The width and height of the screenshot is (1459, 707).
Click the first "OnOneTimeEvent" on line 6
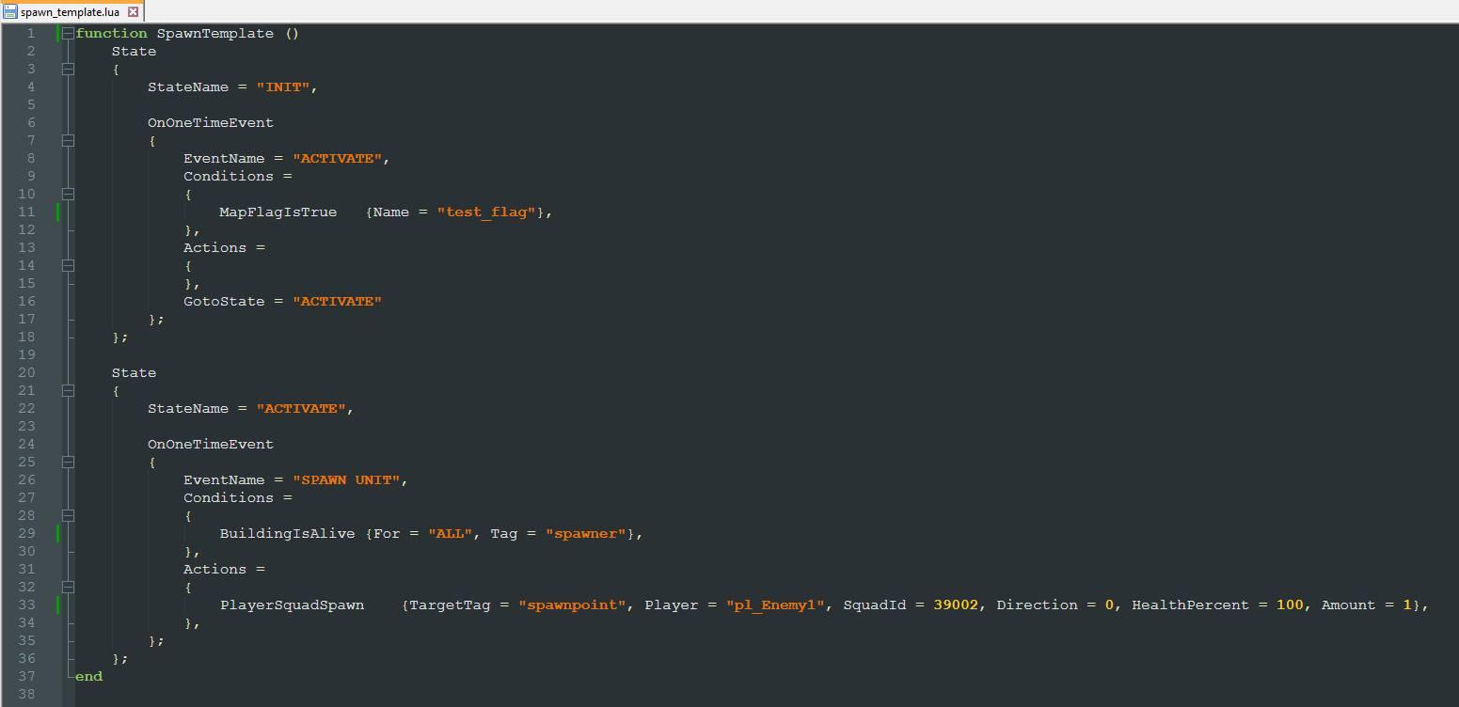click(x=211, y=122)
